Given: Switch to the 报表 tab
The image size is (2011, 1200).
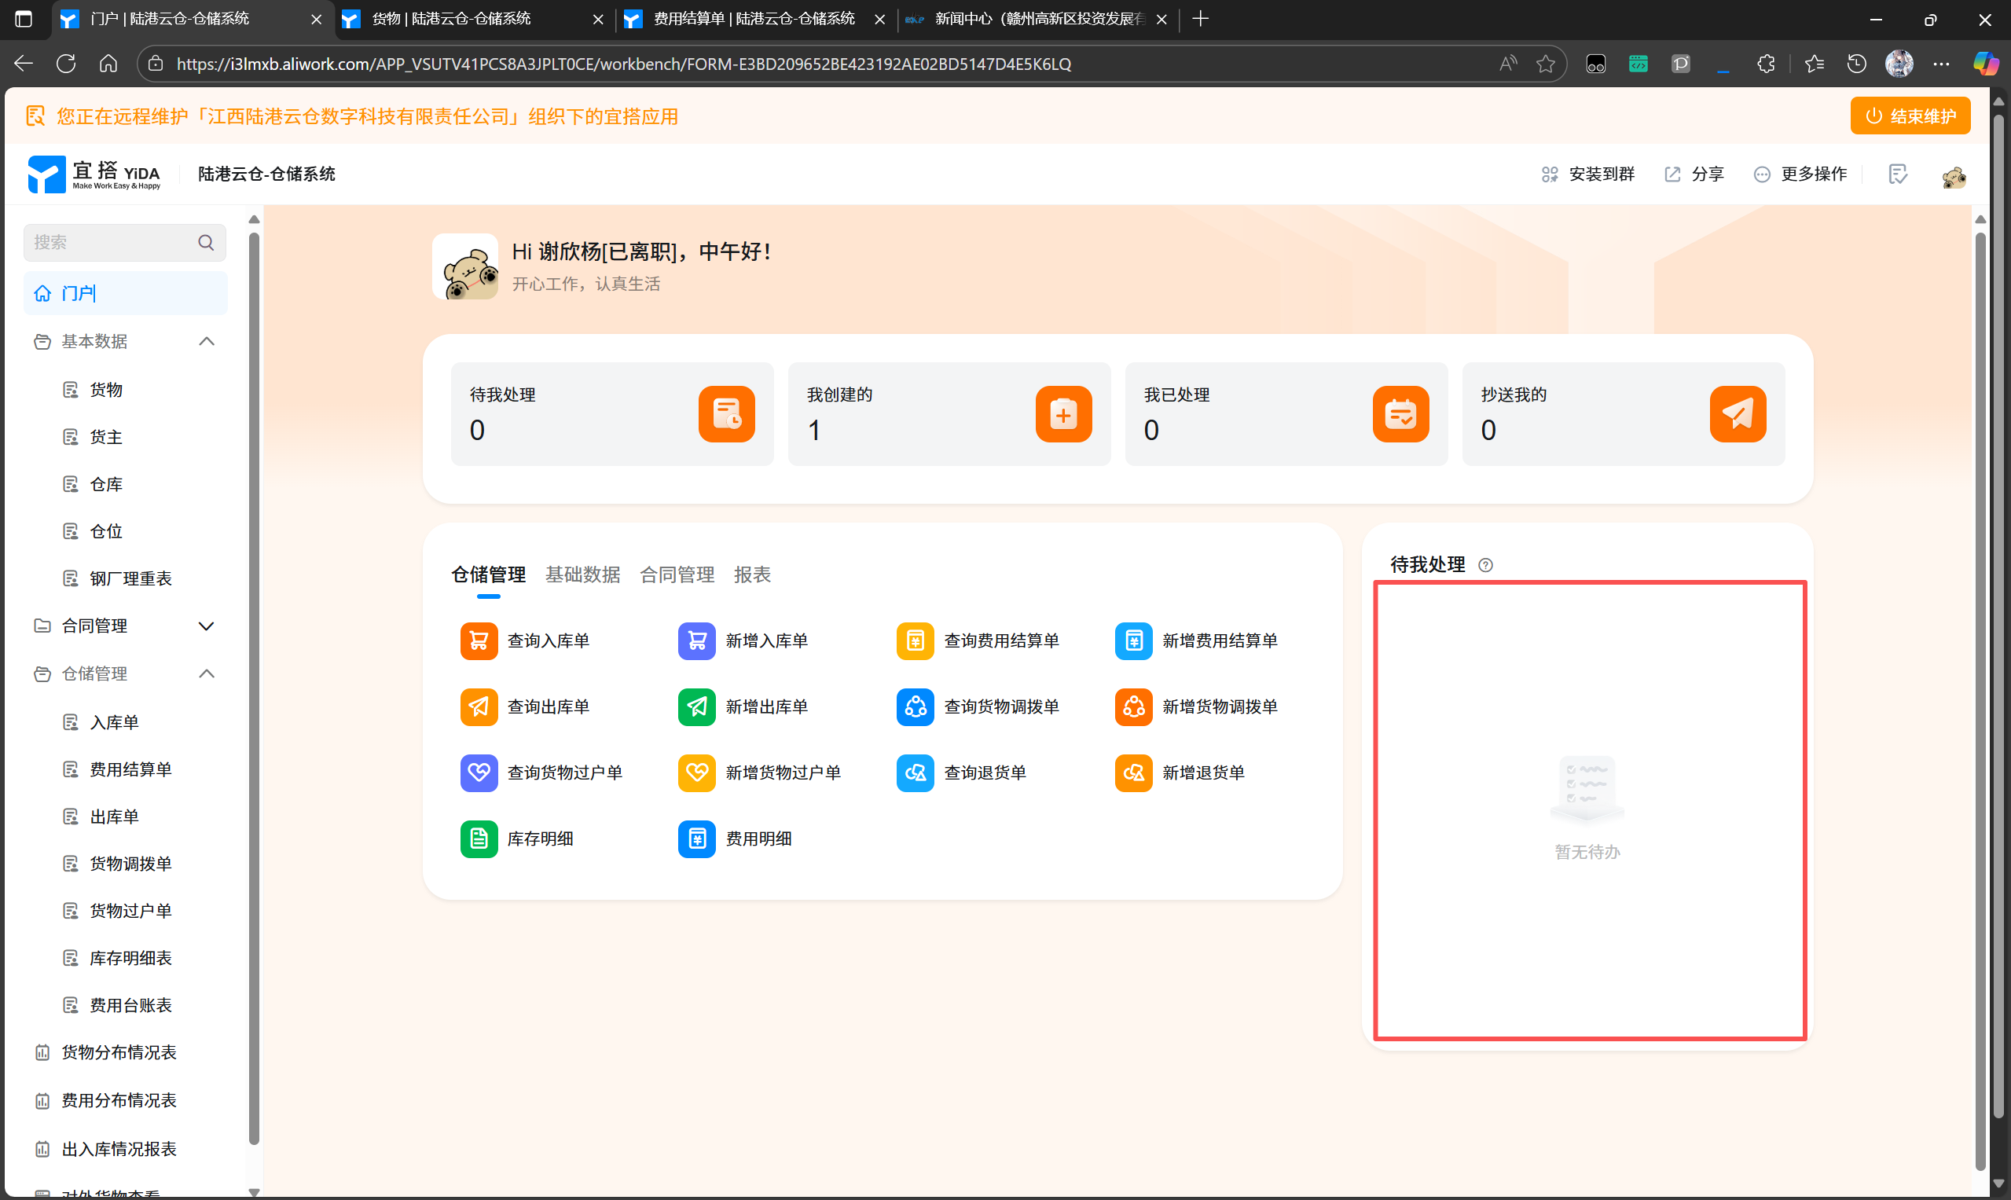Looking at the screenshot, I should coord(751,575).
